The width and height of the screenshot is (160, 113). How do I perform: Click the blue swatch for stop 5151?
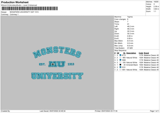(x=120, y=67)
